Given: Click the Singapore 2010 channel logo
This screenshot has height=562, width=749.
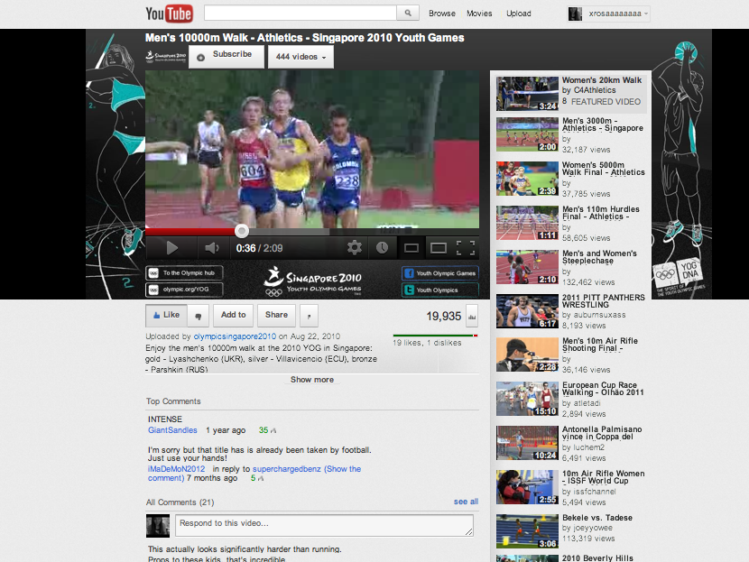Looking at the screenshot, I should 166,57.
